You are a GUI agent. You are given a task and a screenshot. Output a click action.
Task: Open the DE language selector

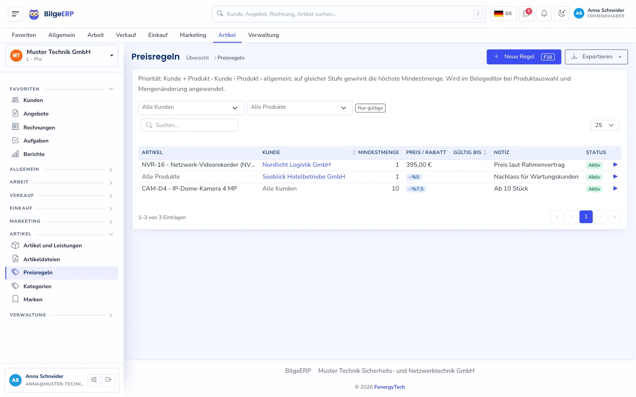tap(503, 13)
